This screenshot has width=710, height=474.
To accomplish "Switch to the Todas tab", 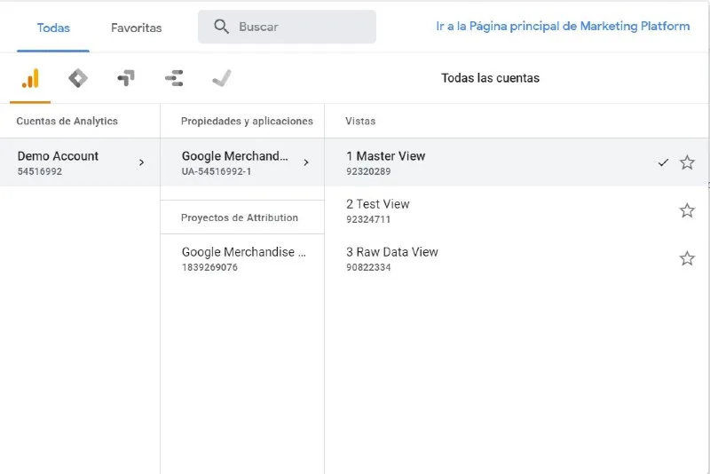I will coord(53,28).
